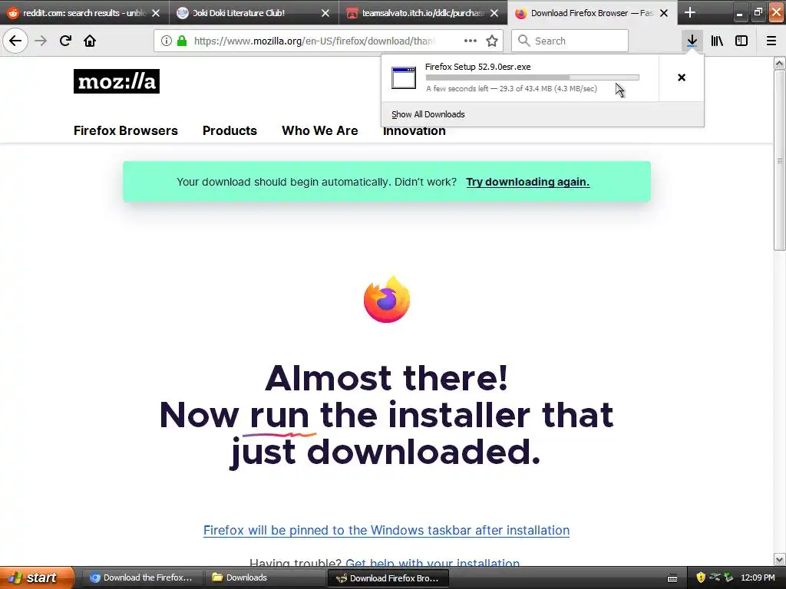Image resolution: width=786 pixels, height=589 pixels.
Task: Click the mozilla.org address bar
Action: [314, 41]
